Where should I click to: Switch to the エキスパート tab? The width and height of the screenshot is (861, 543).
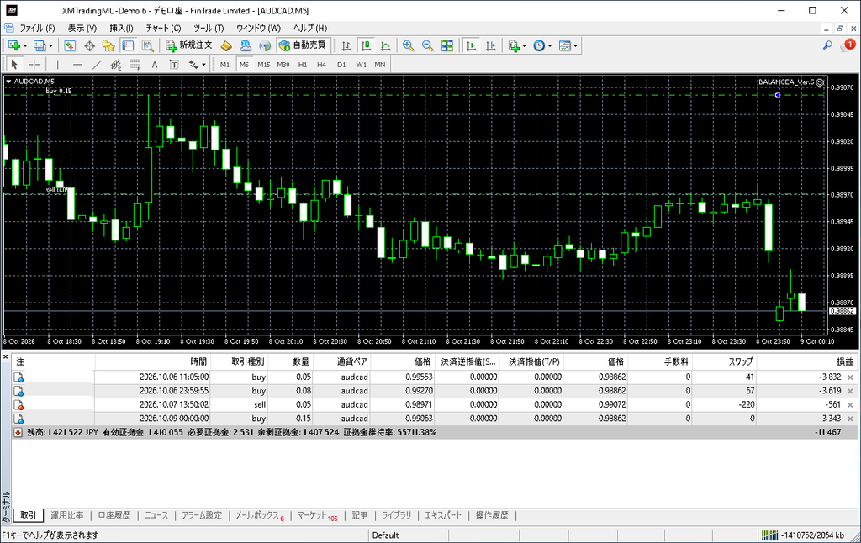tap(443, 515)
